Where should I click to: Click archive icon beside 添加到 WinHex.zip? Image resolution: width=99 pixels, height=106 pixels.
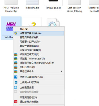pyautogui.click(x=16, y=59)
